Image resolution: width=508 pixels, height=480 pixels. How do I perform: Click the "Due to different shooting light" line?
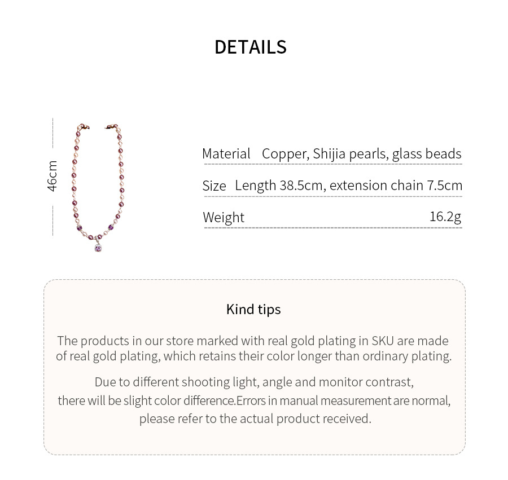pyautogui.click(x=254, y=382)
